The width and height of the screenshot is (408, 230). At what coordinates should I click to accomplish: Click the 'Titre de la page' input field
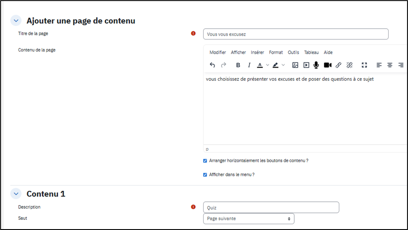click(296, 34)
